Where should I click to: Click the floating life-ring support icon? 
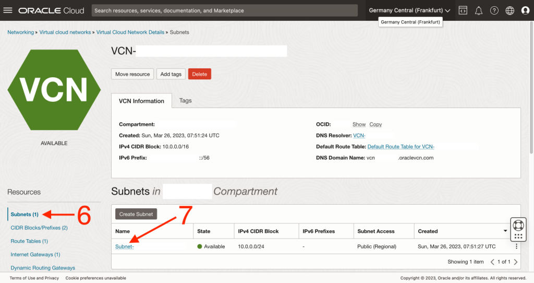[x=518, y=225]
